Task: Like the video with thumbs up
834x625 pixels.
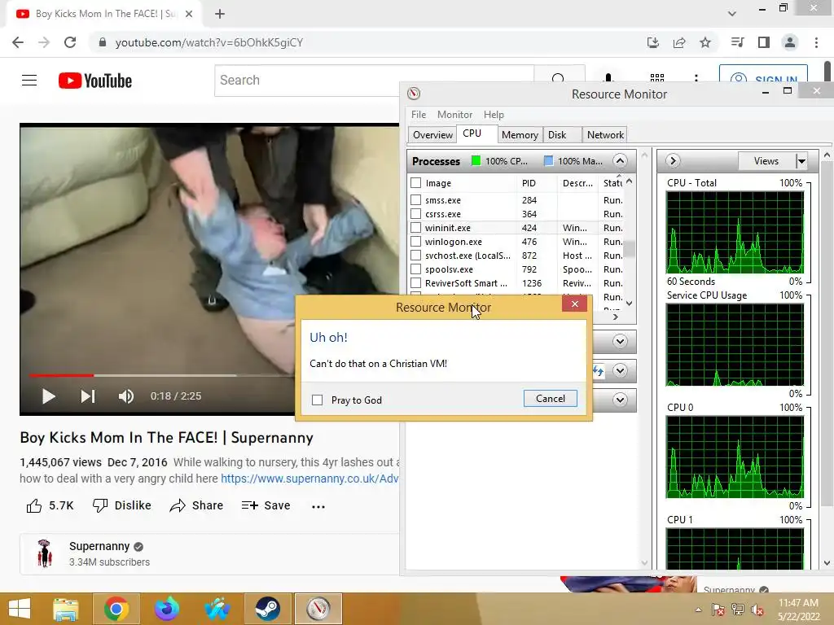Action: coord(50,505)
